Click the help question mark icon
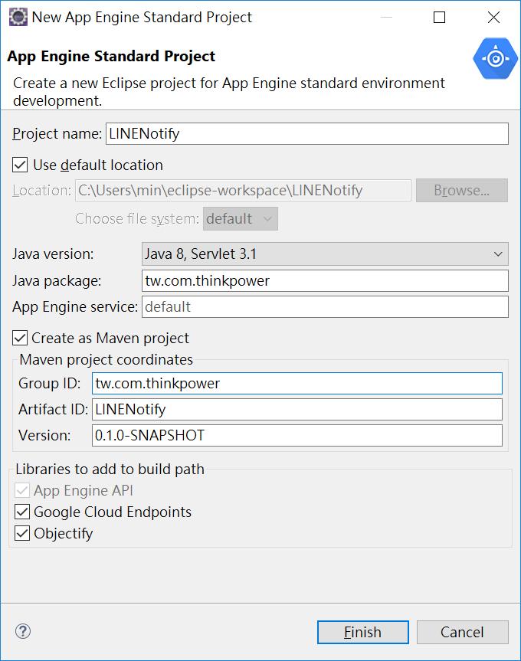The image size is (521, 661). click(23, 631)
